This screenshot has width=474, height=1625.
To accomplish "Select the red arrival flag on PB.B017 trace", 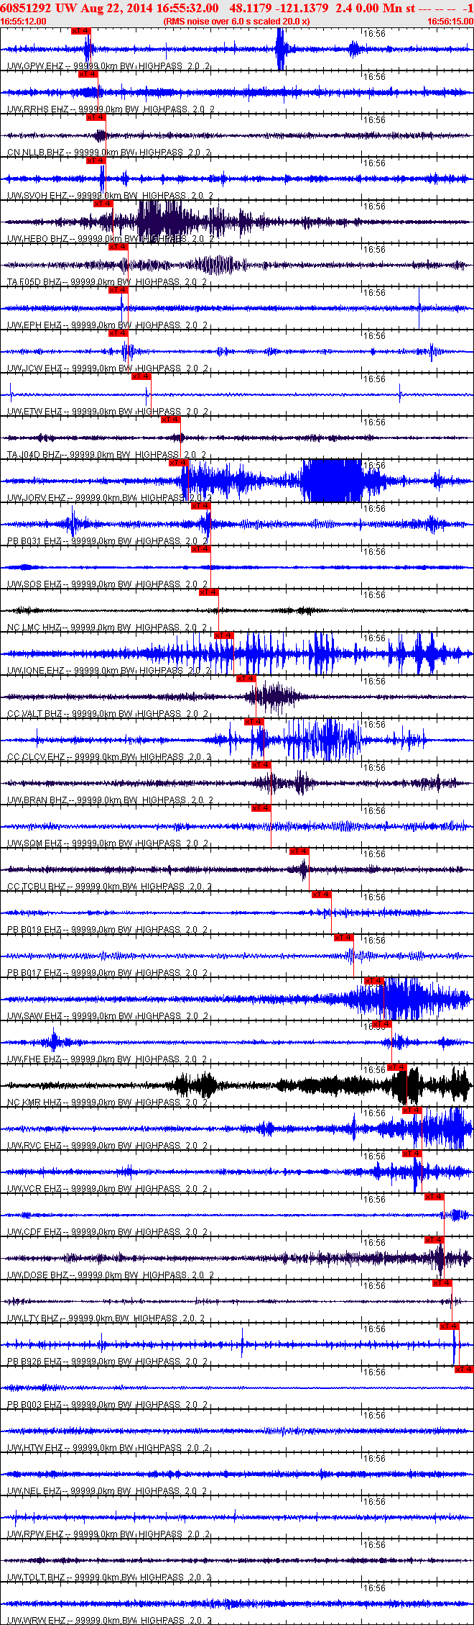I will pos(344,938).
